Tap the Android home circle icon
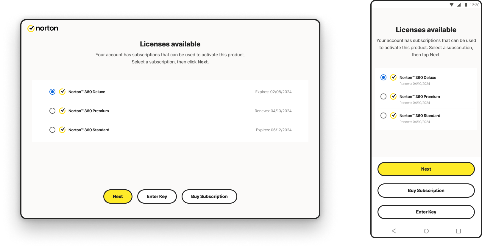This screenshot has width=482, height=248. pyautogui.click(x=426, y=231)
